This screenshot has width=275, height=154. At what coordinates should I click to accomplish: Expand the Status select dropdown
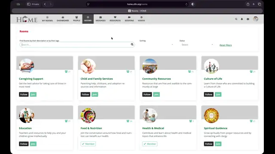click(x=197, y=44)
